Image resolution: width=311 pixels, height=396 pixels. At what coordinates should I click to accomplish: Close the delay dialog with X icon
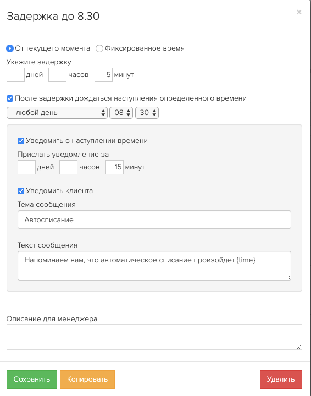[299, 12]
